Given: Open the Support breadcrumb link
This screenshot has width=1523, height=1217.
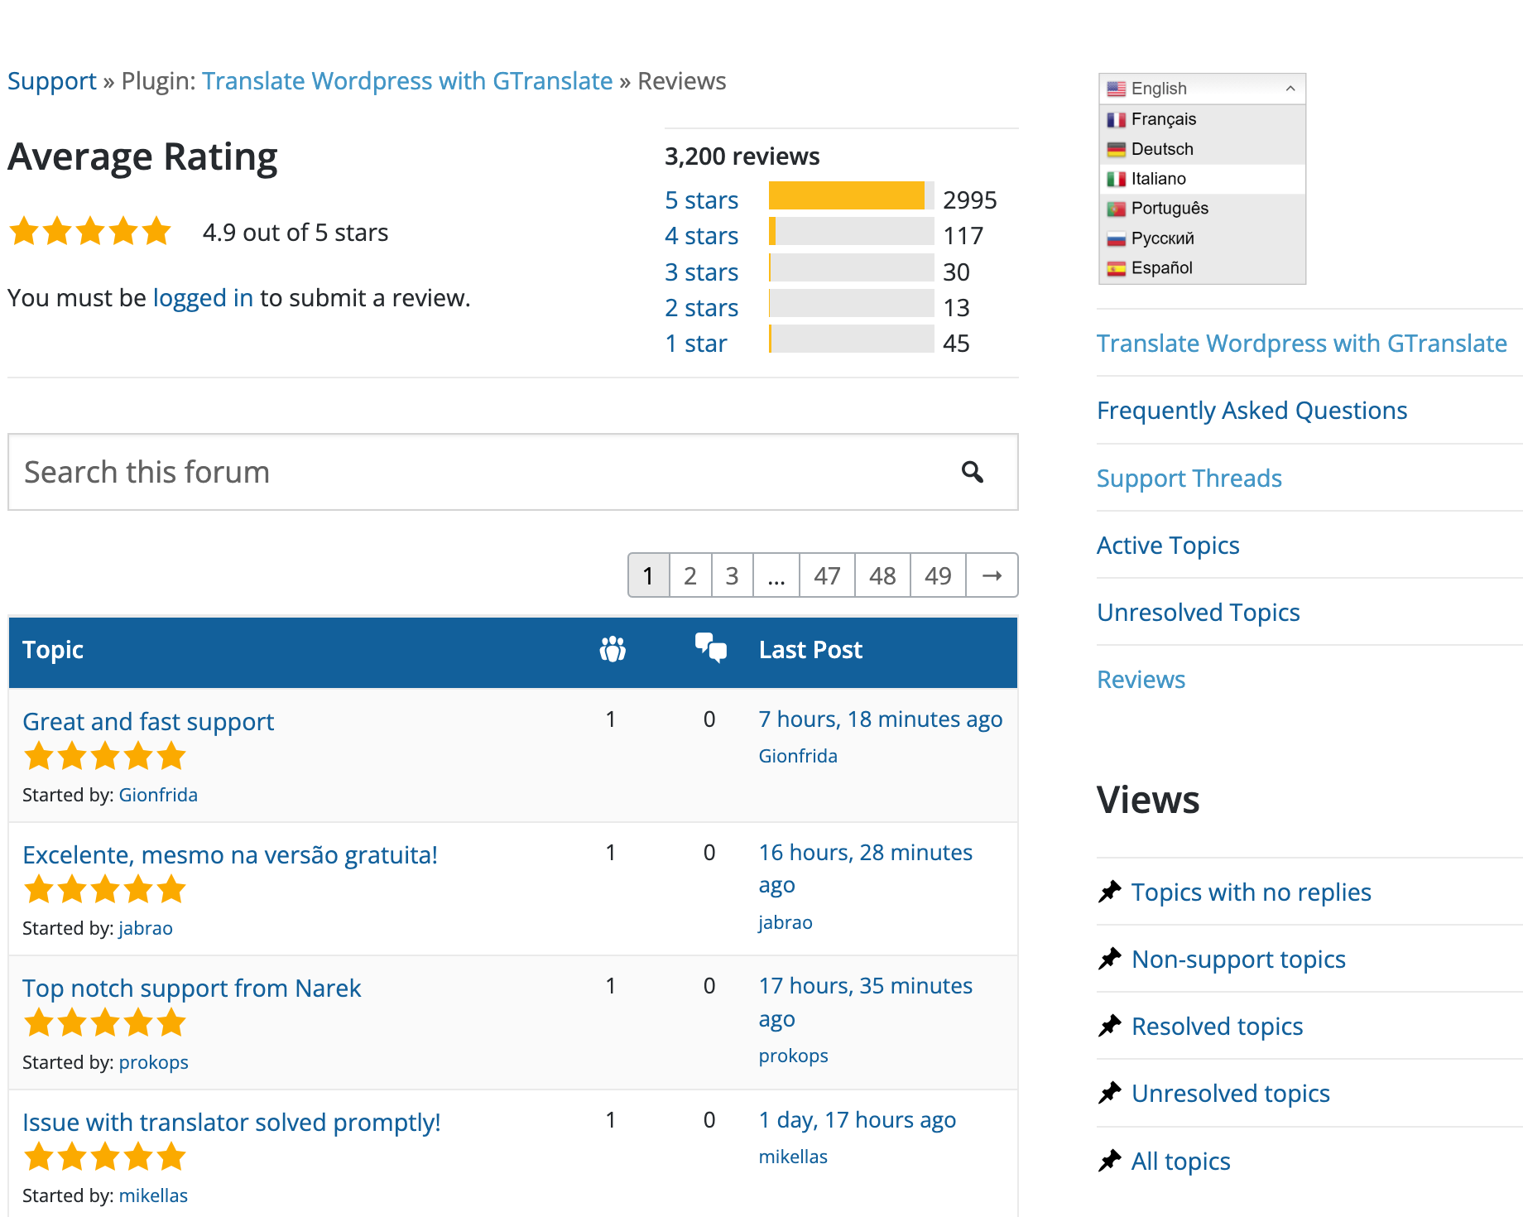Looking at the screenshot, I should click(52, 81).
